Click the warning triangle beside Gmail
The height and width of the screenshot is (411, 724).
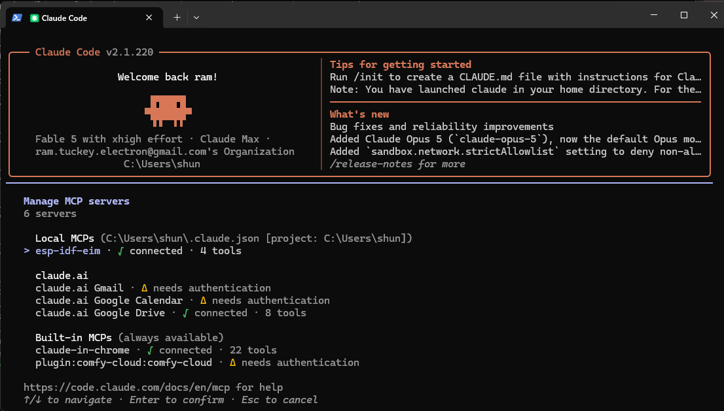point(144,288)
